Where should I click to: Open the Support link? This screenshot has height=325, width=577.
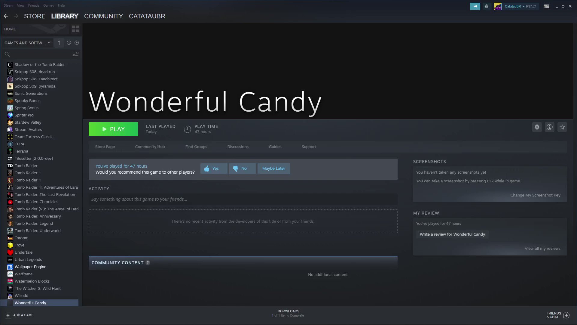point(309,147)
